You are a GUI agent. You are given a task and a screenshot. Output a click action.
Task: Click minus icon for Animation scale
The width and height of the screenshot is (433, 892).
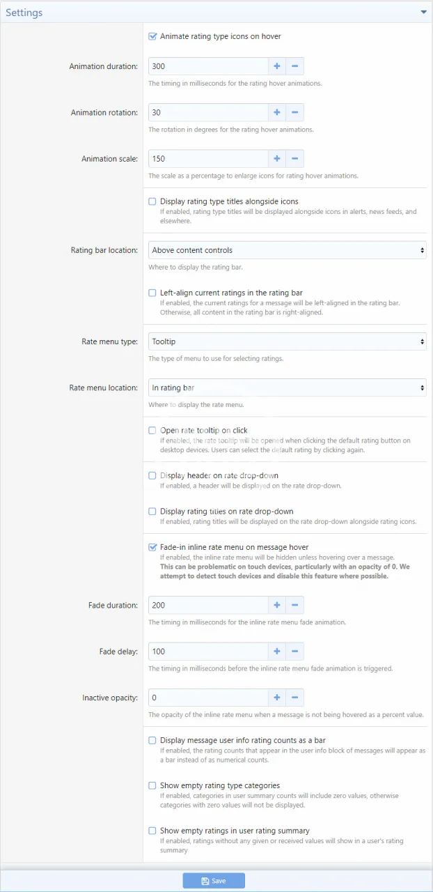click(x=294, y=159)
